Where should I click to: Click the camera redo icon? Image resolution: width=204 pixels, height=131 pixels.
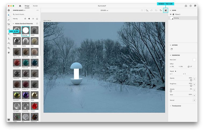(156, 10)
